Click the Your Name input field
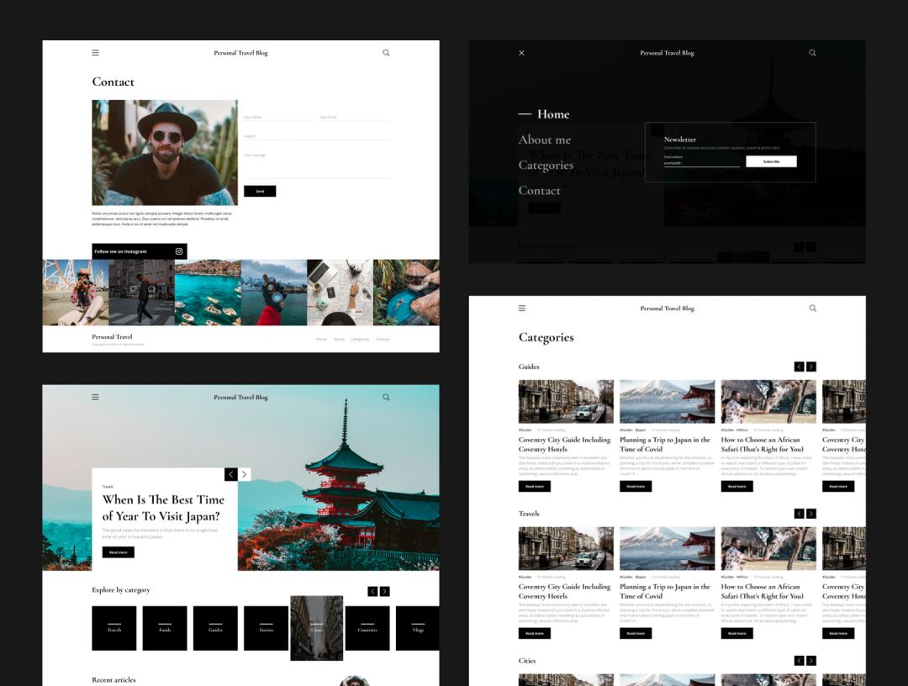The height and width of the screenshot is (686, 908). coord(277,118)
